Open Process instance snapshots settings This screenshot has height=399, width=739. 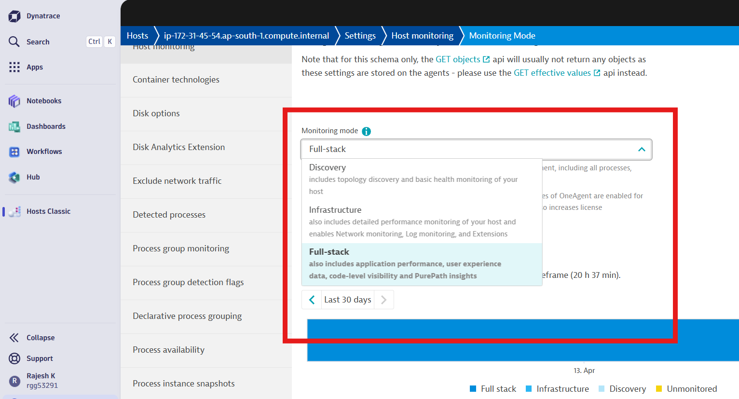pos(206,384)
